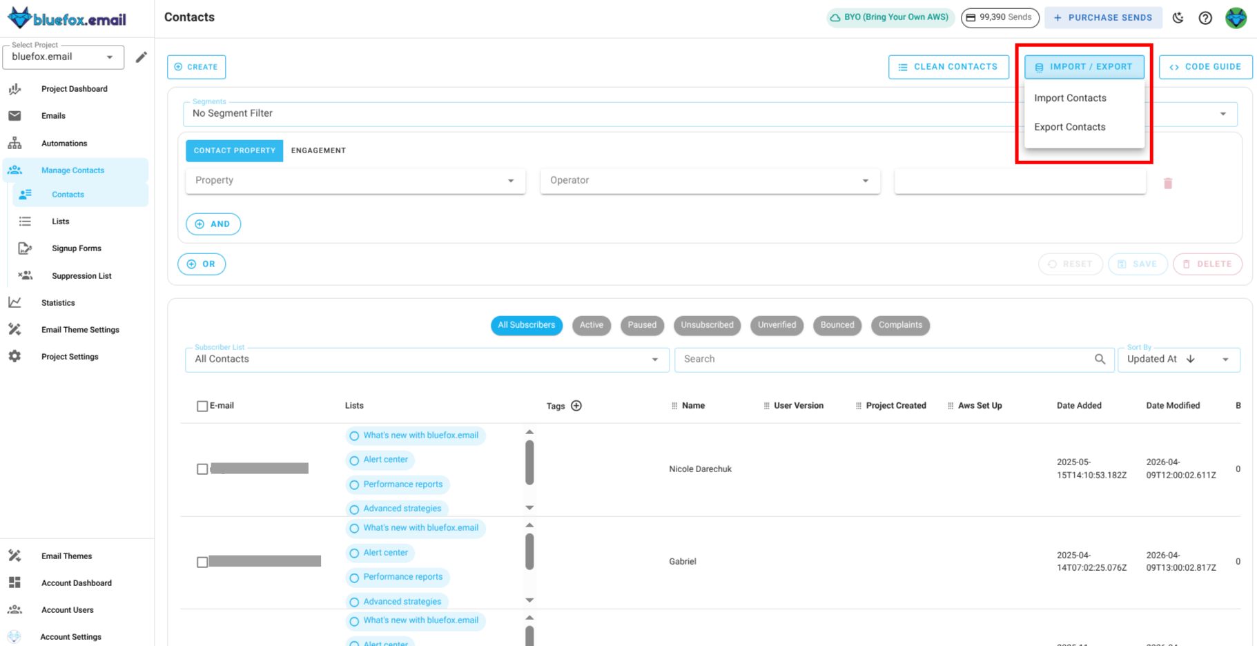The height and width of the screenshot is (646, 1257).
Task: Open Email Theme Settings
Action: [x=80, y=329]
